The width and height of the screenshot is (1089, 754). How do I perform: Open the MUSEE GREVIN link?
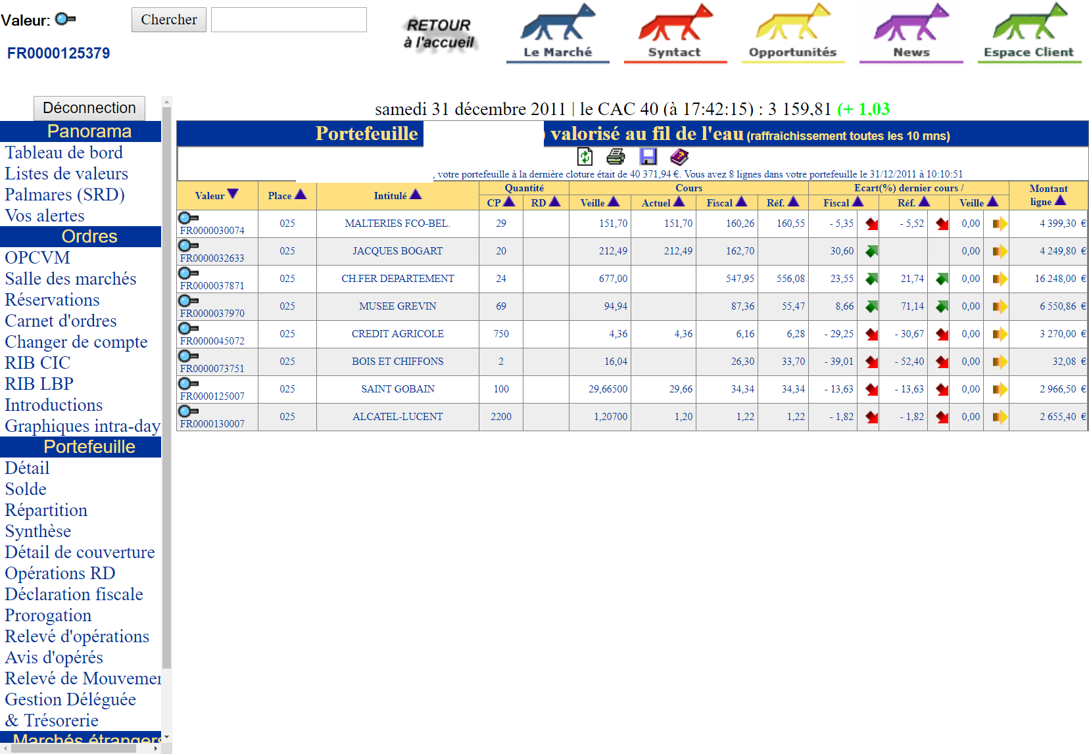[398, 306]
